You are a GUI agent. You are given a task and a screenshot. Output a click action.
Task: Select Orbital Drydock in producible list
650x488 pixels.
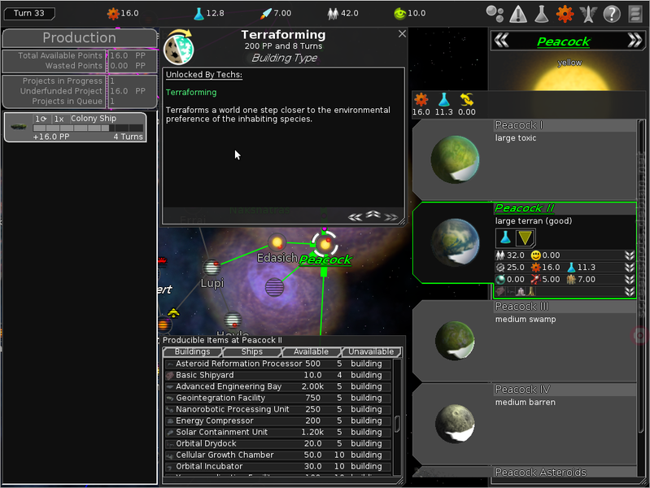278,443
